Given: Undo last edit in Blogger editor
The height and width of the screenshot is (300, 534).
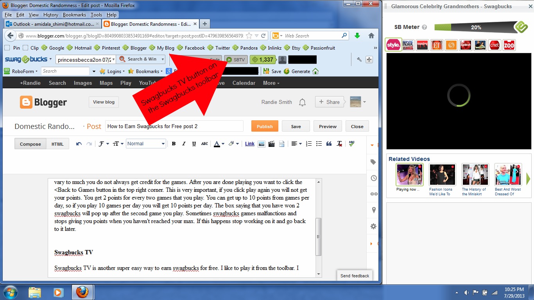Looking at the screenshot, I should [79, 144].
